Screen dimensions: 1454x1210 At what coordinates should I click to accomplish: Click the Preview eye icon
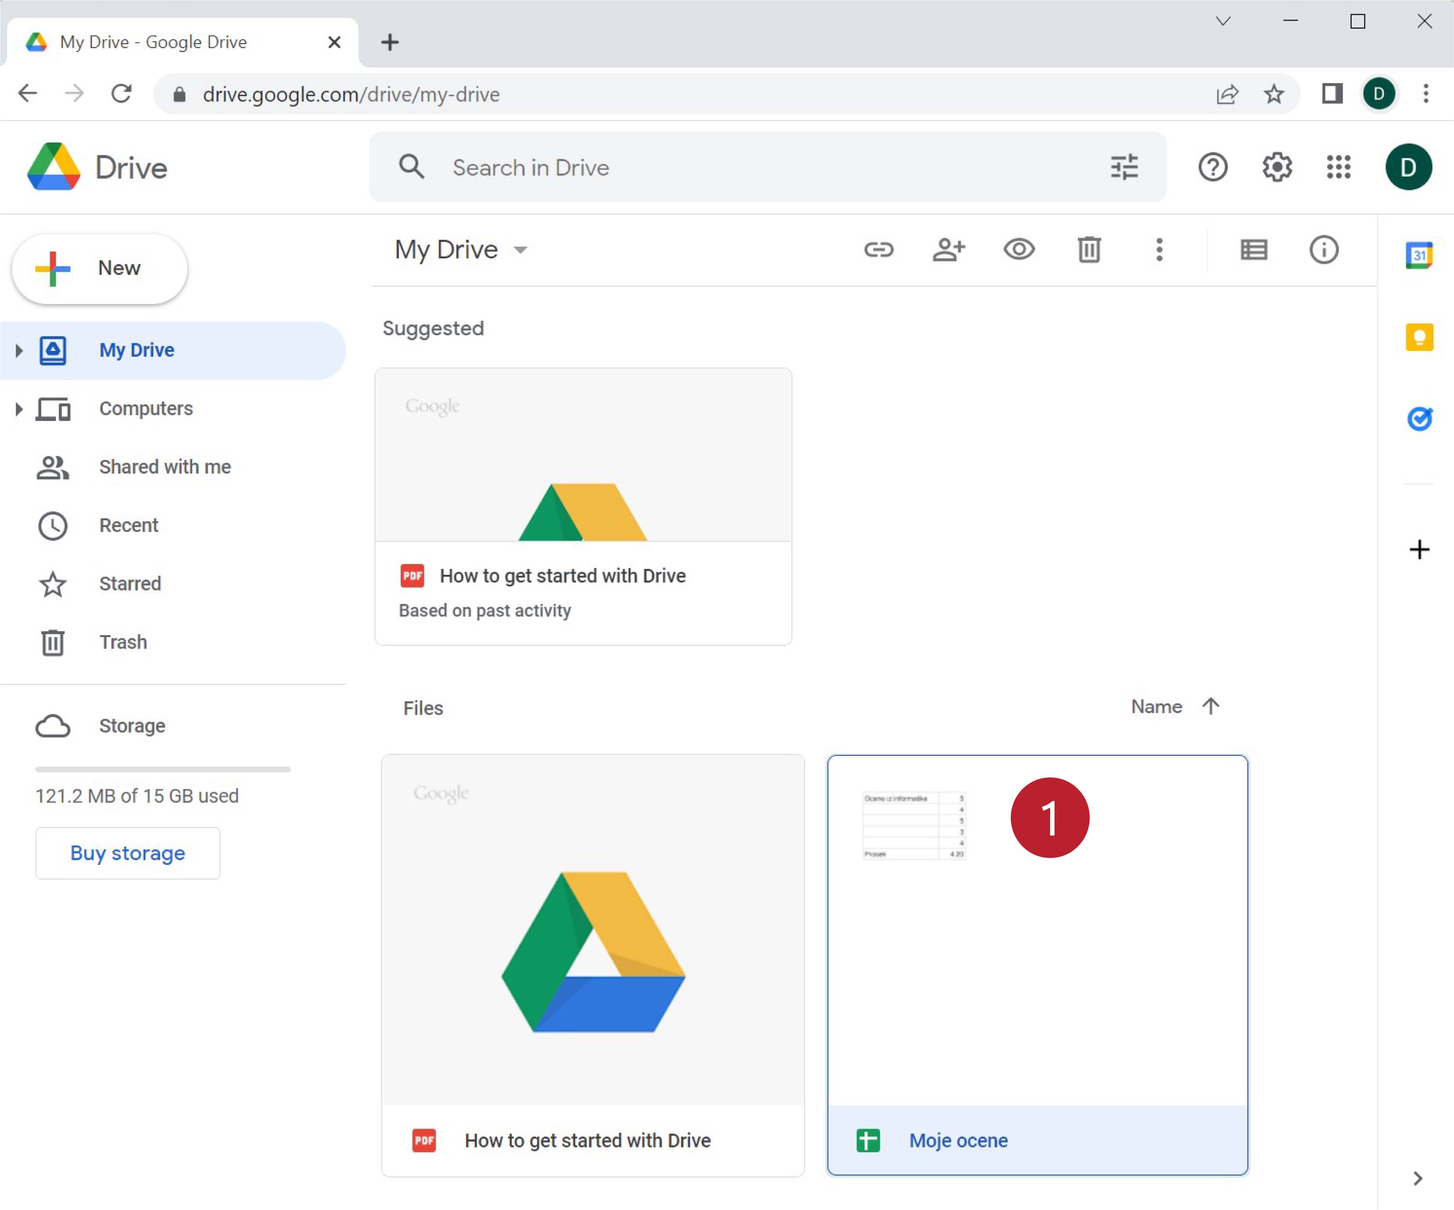click(x=1018, y=250)
